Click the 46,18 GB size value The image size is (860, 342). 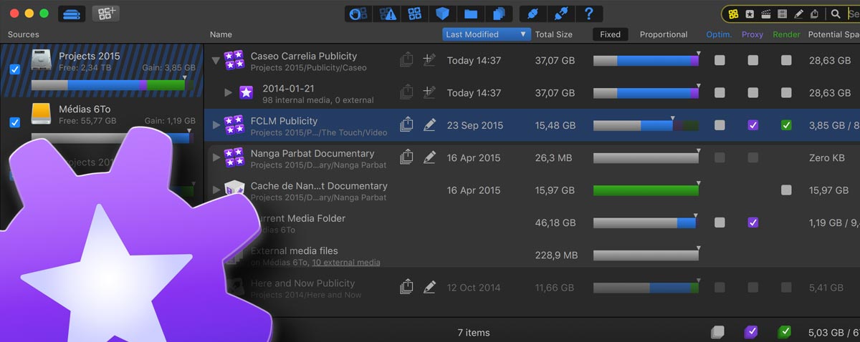(x=555, y=223)
